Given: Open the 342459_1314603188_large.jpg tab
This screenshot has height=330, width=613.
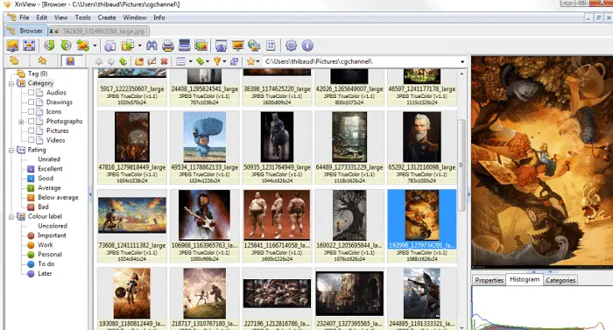Looking at the screenshot, I should click(98, 31).
